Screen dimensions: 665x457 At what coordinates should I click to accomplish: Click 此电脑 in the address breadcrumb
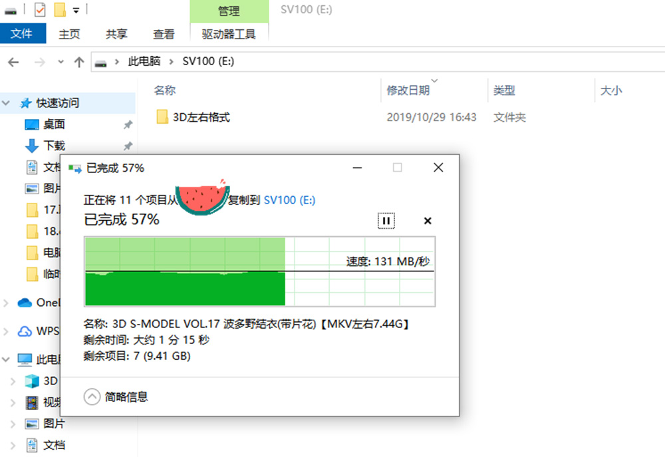tap(144, 61)
